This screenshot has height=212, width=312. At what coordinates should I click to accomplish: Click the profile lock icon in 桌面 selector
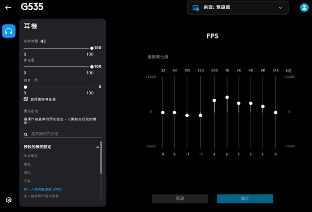click(196, 8)
